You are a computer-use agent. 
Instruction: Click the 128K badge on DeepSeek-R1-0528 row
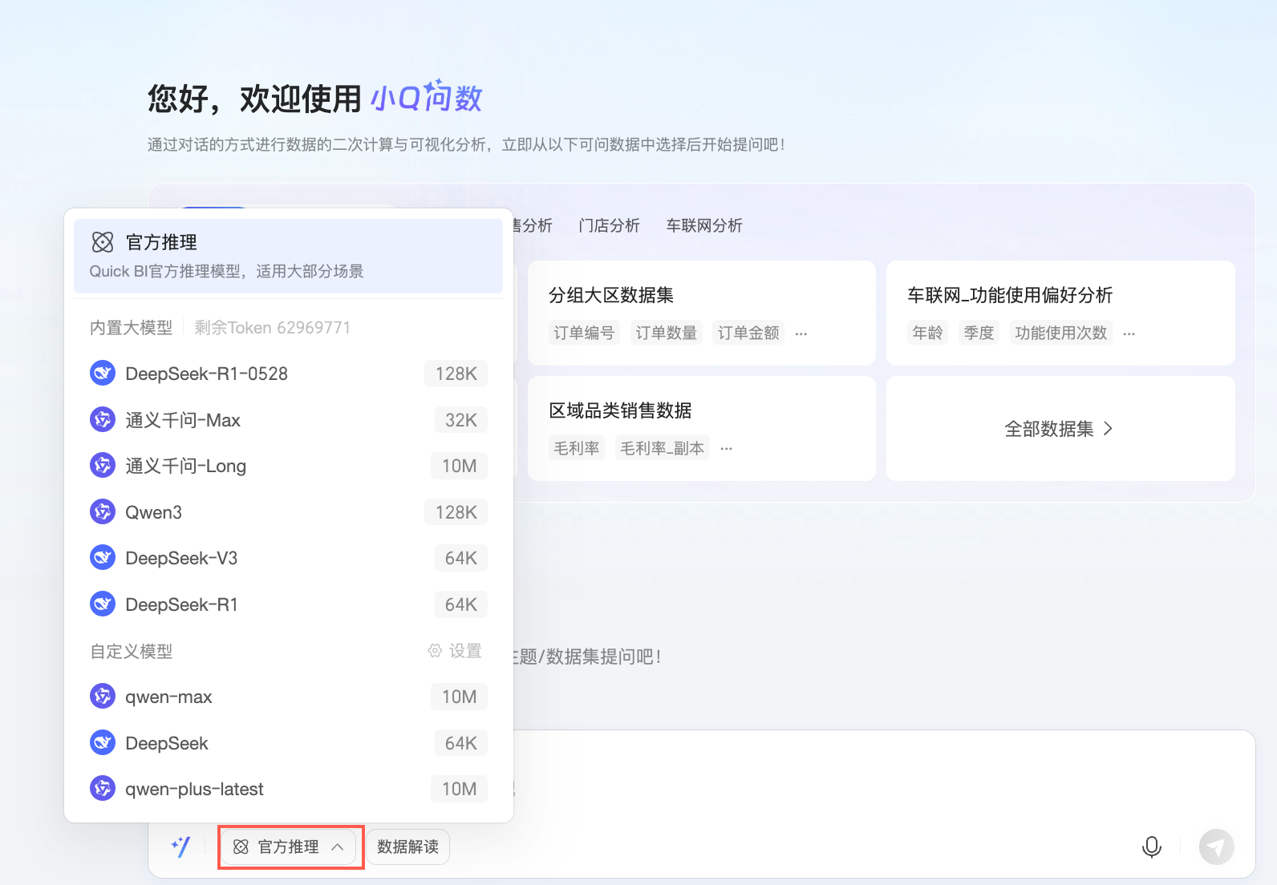pyautogui.click(x=456, y=374)
